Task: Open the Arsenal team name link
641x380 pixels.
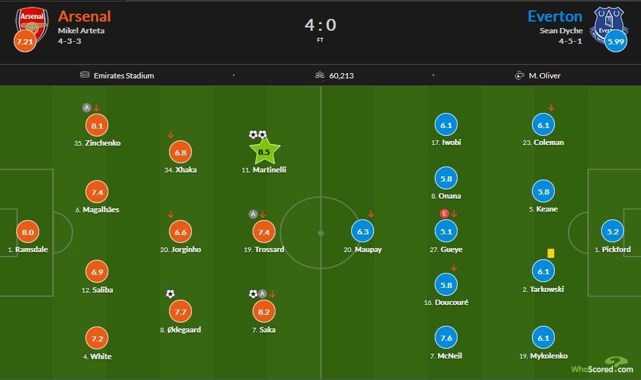Action: 84,16
